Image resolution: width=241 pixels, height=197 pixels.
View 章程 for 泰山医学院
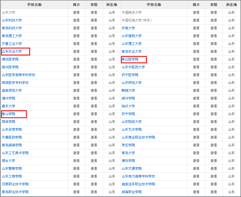[x=214, y=59]
